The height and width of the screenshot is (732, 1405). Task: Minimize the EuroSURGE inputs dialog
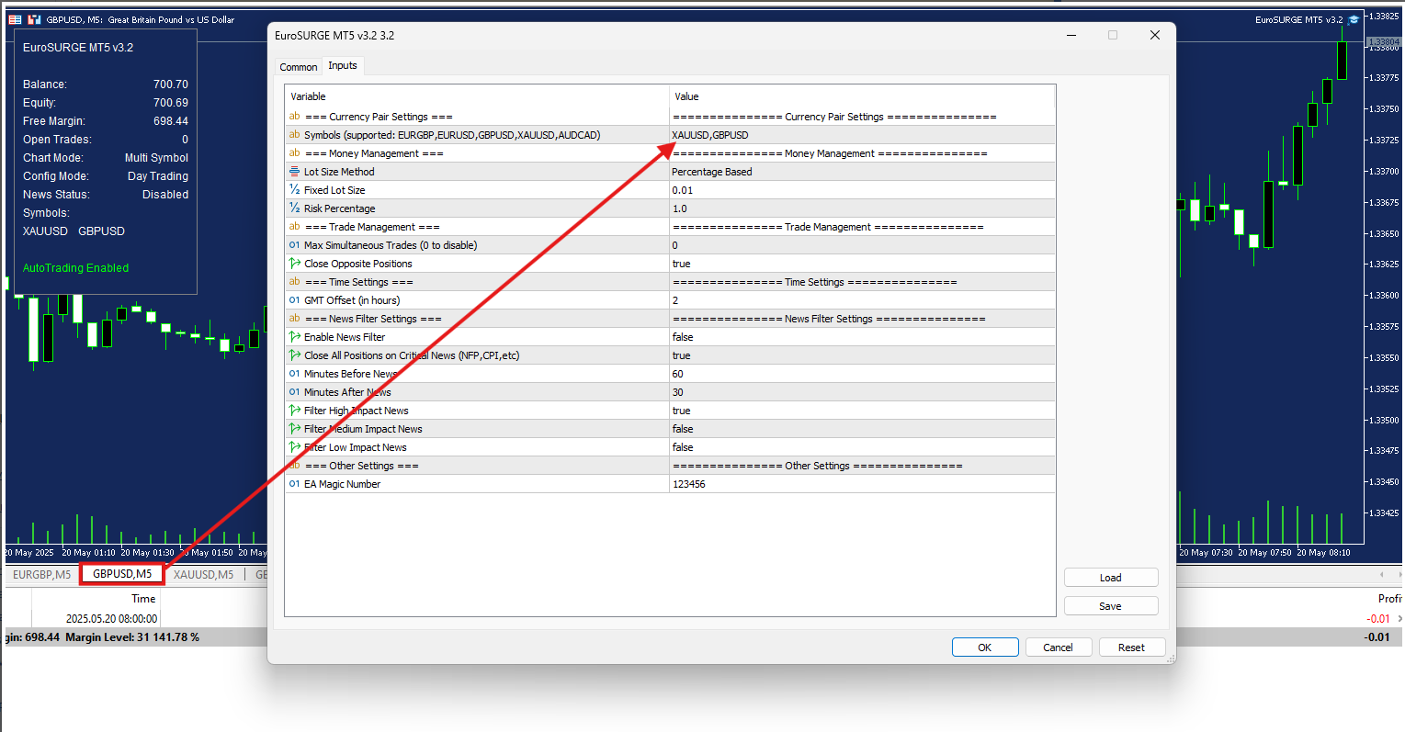click(1071, 35)
